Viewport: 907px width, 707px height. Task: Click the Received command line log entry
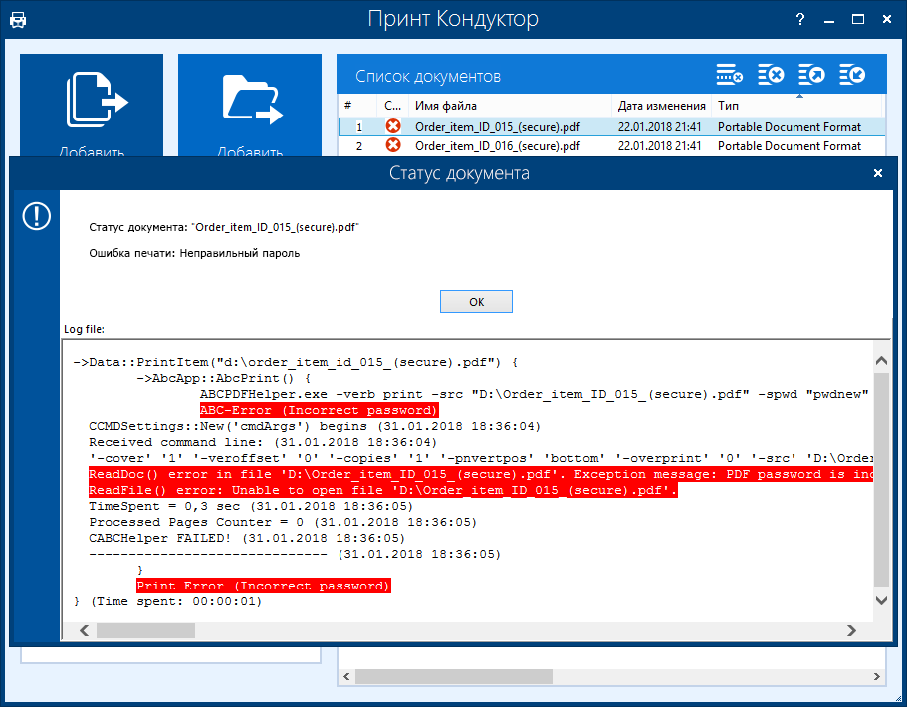tap(263, 442)
